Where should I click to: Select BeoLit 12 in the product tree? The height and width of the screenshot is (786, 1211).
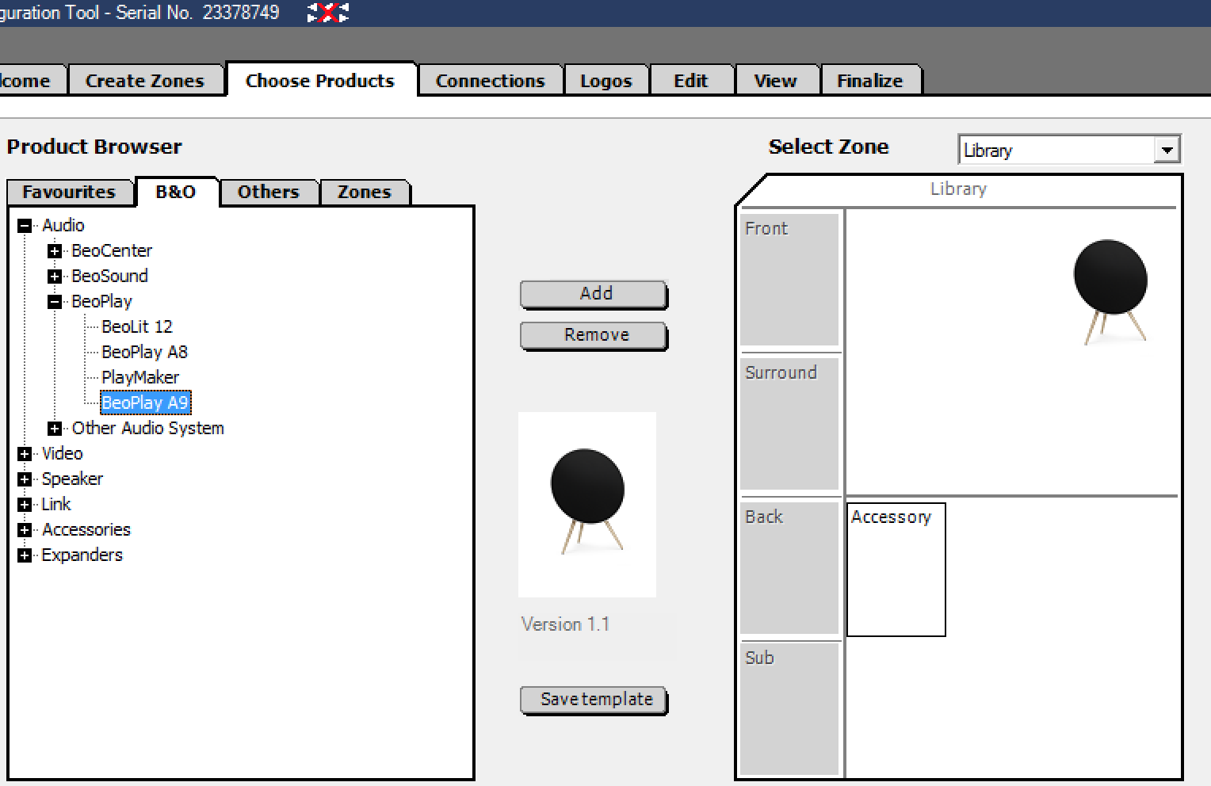click(137, 326)
